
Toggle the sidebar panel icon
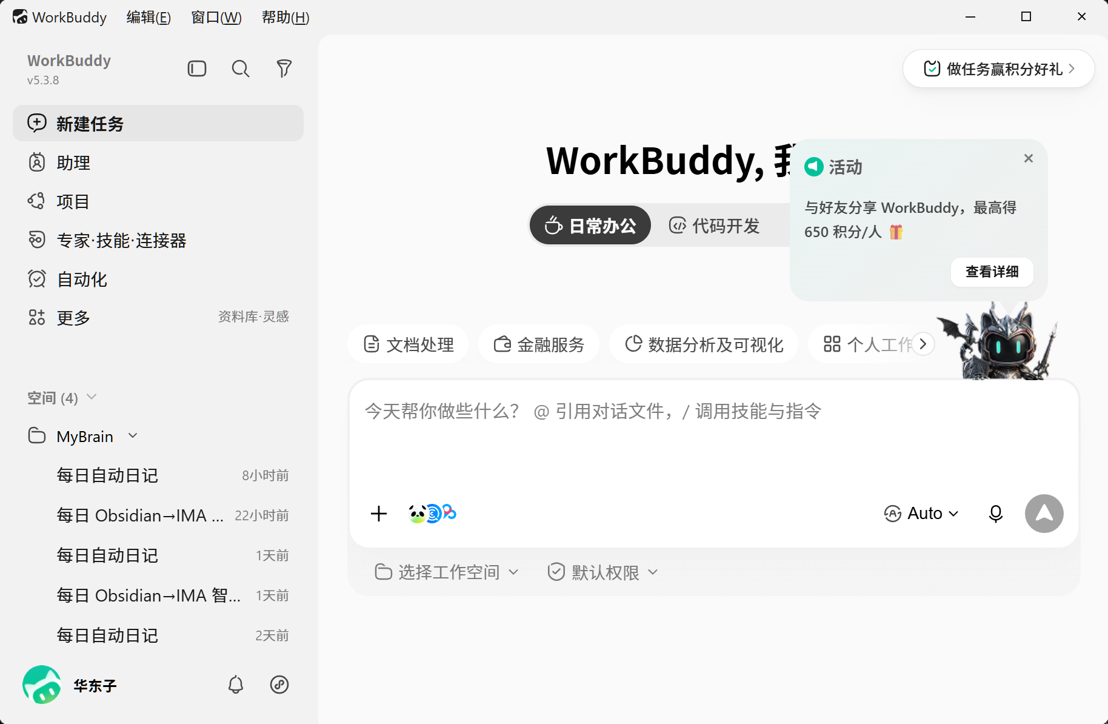click(197, 69)
